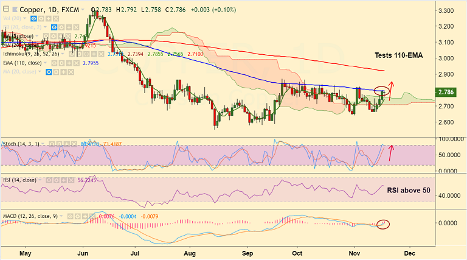Open dropdown arrow for MA (5, close)

tap(37, 36)
